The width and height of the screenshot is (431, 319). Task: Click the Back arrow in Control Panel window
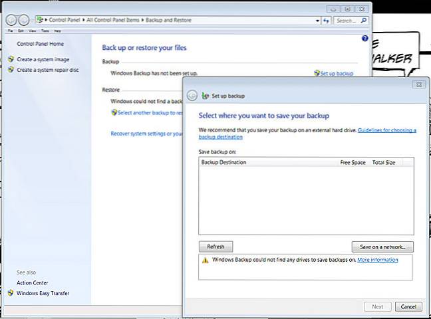[11, 20]
